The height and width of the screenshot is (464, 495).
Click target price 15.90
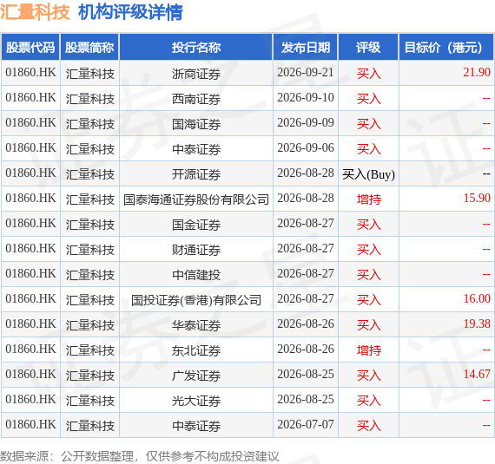click(x=477, y=199)
